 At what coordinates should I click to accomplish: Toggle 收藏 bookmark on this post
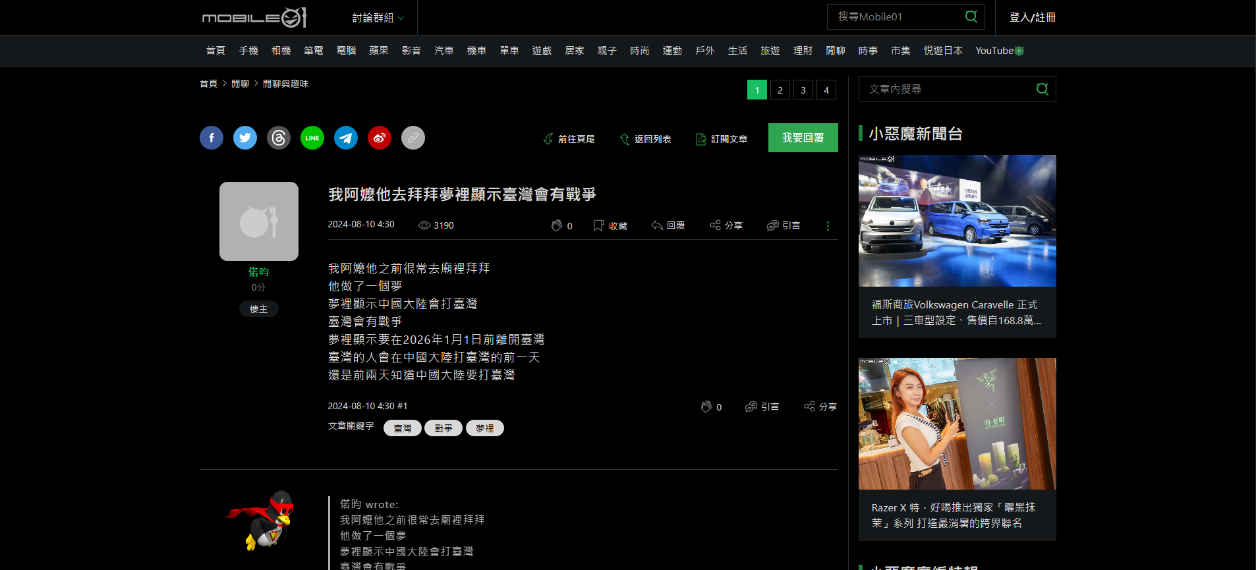610,226
